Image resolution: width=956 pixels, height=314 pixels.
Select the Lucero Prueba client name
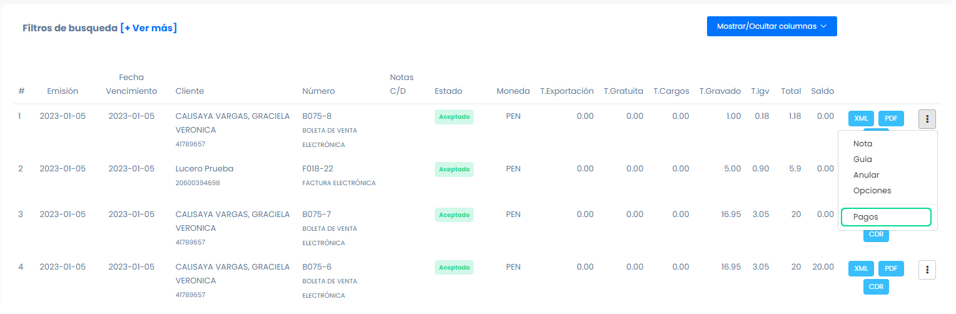204,169
